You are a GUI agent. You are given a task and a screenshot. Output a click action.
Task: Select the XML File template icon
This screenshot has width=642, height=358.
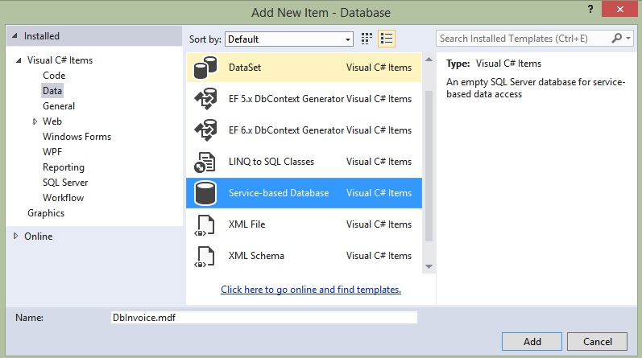point(204,224)
